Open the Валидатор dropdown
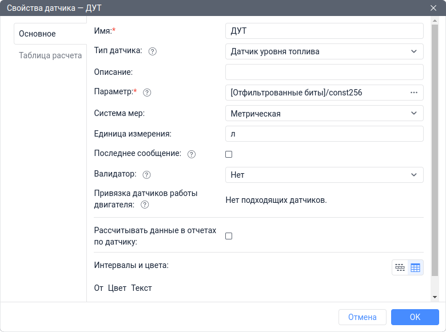Viewport: 446px width, 332px height. (324, 175)
